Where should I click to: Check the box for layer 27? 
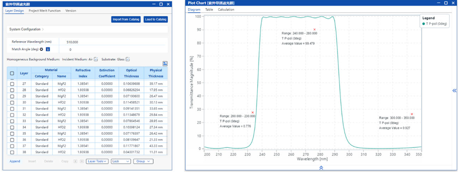12,84
